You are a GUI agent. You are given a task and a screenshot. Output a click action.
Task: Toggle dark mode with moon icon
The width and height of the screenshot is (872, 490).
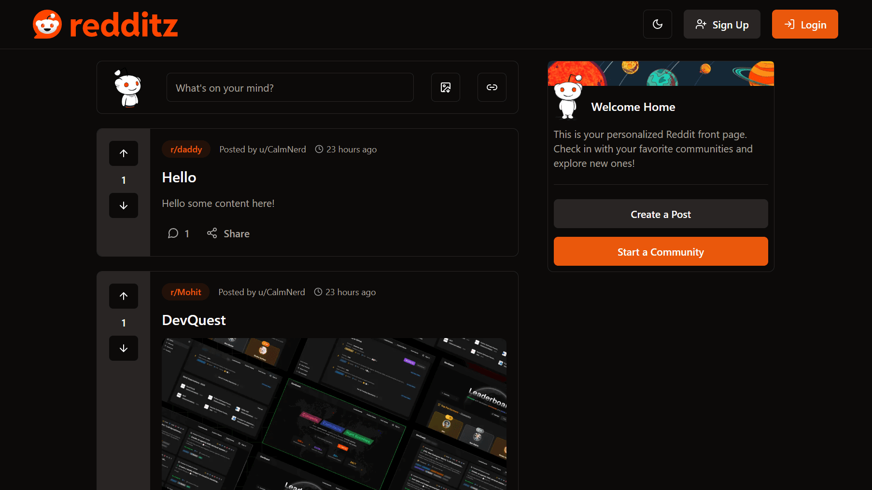tap(658, 24)
